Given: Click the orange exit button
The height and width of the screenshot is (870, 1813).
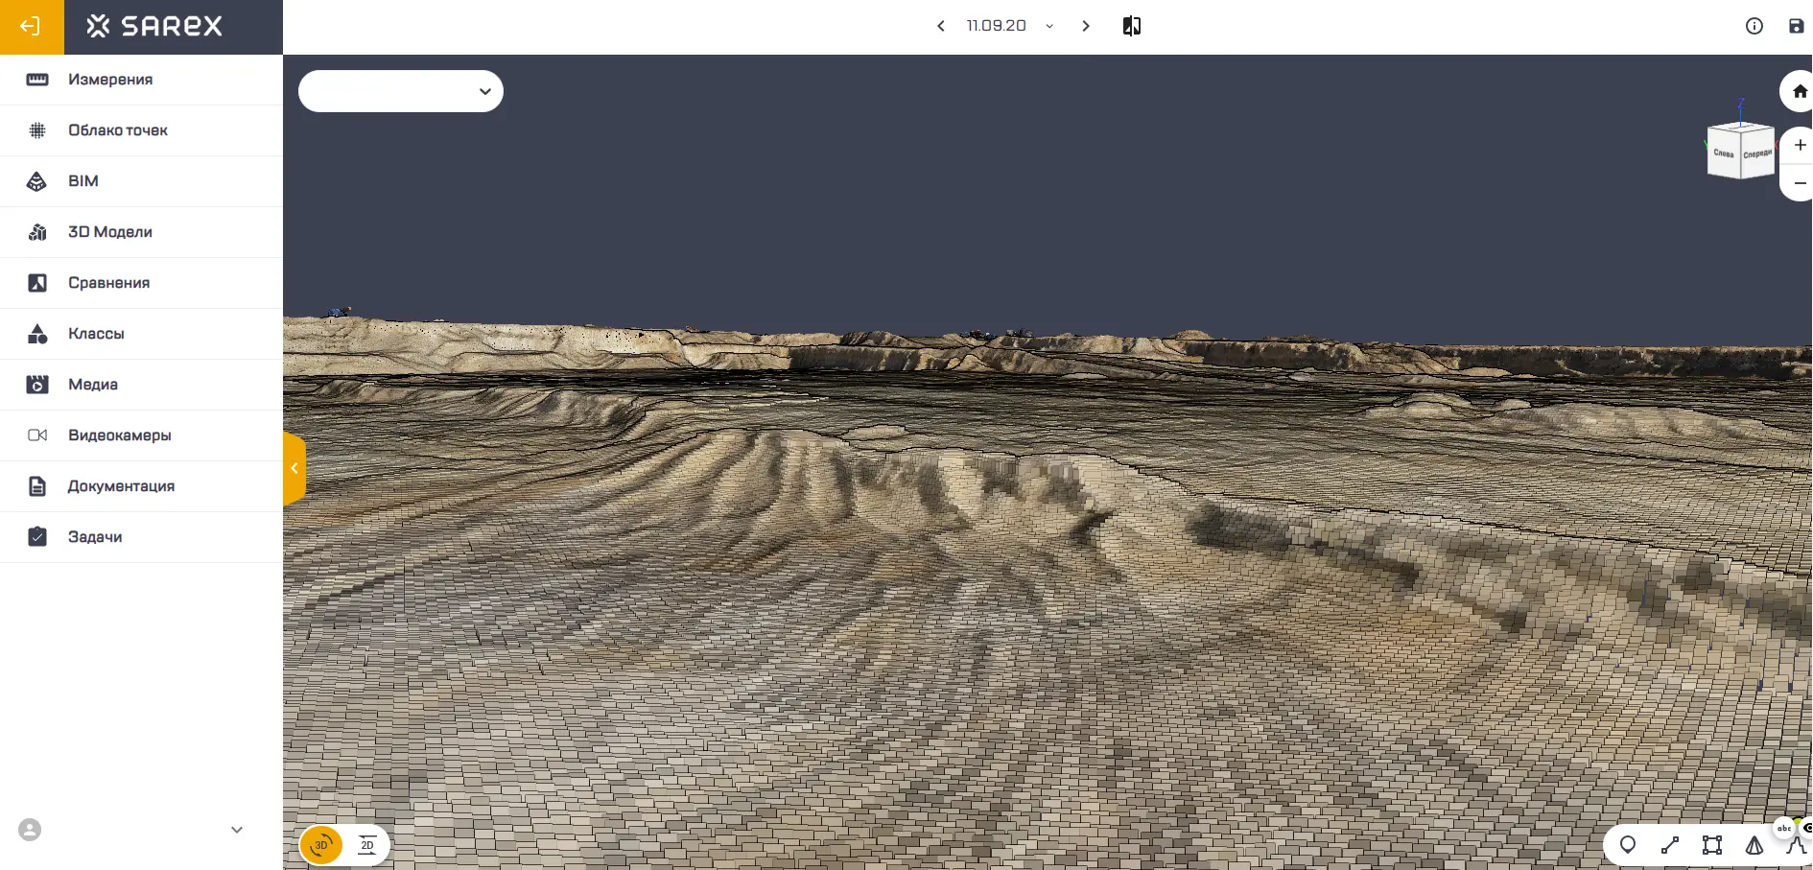Looking at the screenshot, I should [x=32, y=27].
